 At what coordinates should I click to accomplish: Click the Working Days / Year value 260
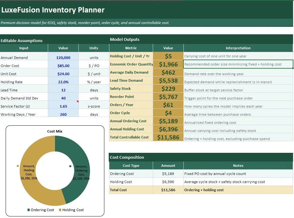[x=63, y=114]
